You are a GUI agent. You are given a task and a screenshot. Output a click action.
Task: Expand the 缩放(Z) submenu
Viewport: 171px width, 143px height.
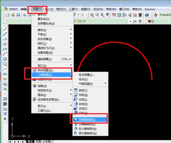53,30
